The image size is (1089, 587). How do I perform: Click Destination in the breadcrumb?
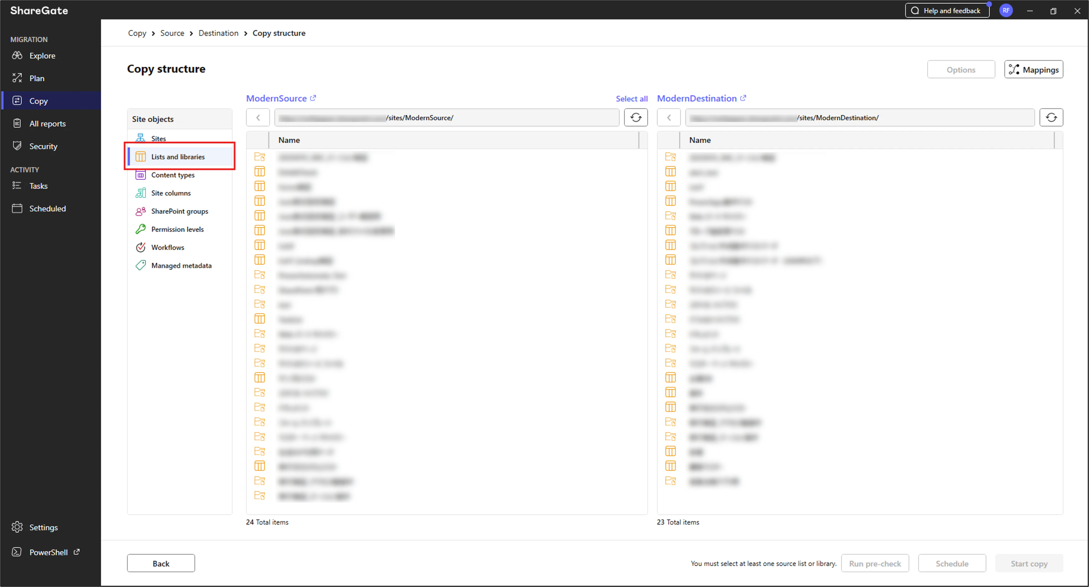coord(218,33)
